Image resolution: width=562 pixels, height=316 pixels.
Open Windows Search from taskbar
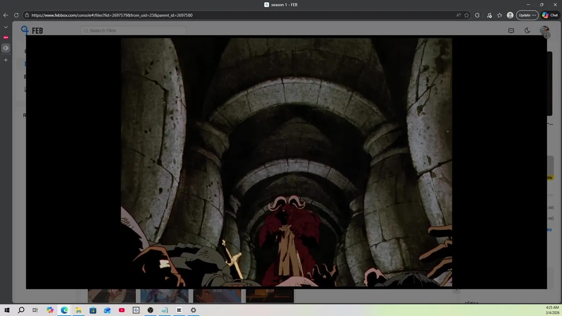pyautogui.click(x=21, y=310)
